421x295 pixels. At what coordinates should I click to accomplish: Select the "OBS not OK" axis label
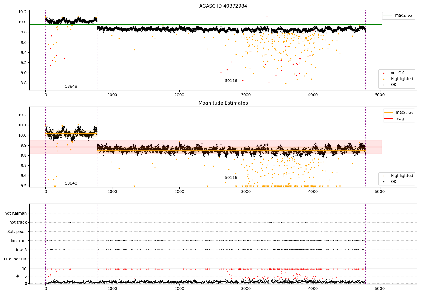click(x=16, y=259)
